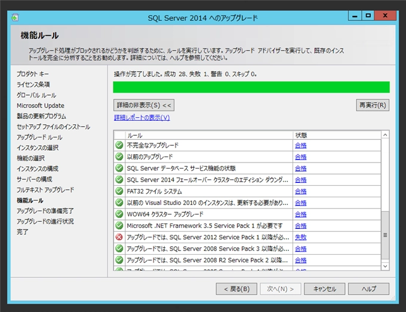Image resolution: width=406 pixels, height=312 pixels.
Task: Click the キャンセル button
Action: (x=324, y=289)
